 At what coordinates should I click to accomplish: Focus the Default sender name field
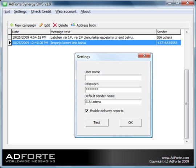tap(113, 102)
